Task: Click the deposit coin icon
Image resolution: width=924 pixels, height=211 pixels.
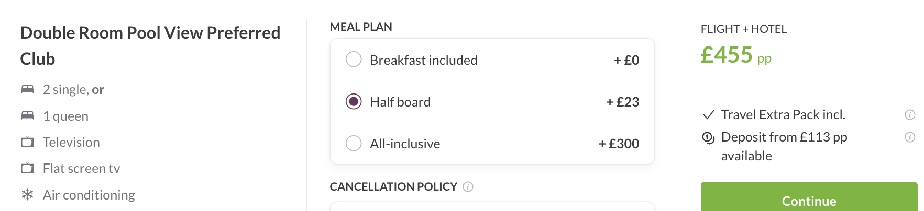Action: click(x=708, y=138)
